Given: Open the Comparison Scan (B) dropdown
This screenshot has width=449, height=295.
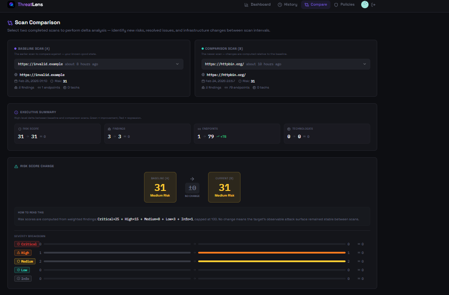Looking at the screenshot, I should coord(286,64).
